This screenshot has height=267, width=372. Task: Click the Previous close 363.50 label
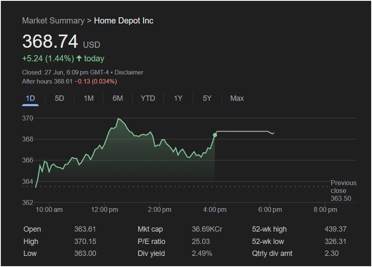coord(344,190)
